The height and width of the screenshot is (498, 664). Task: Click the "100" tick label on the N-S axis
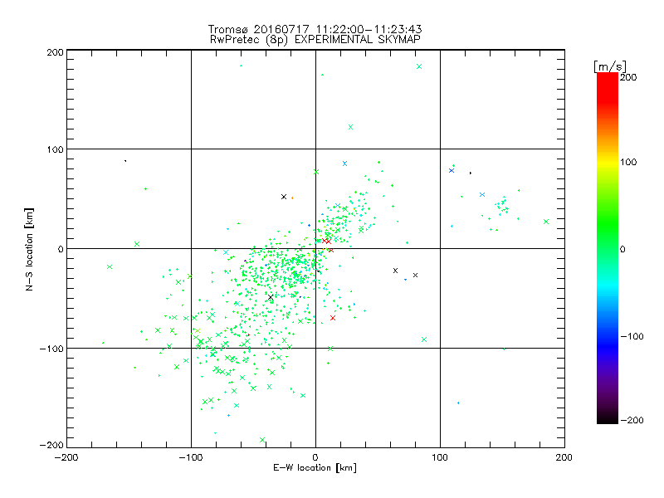[x=55, y=149]
